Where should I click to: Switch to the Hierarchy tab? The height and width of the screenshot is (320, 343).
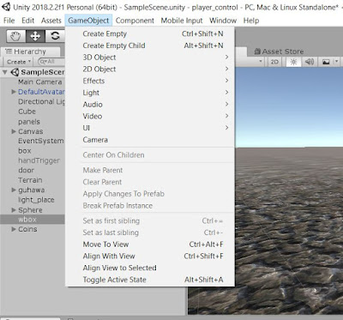click(x=30, y=51)
